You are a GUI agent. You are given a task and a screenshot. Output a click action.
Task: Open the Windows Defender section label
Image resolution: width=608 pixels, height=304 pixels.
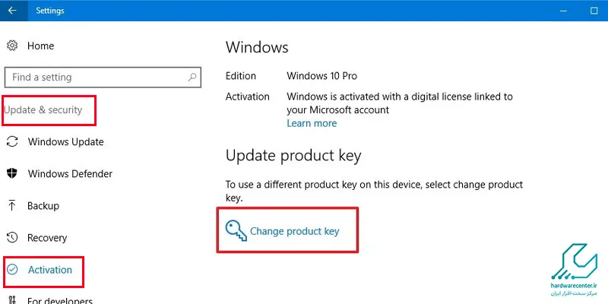(x=70, y=174)
